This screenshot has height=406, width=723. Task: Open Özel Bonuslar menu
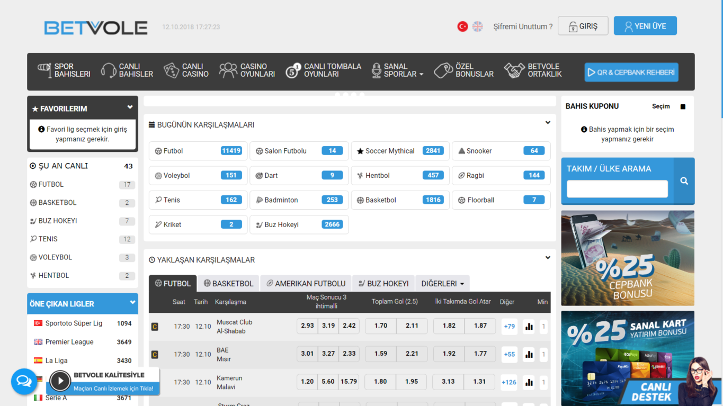pos(464,70)
